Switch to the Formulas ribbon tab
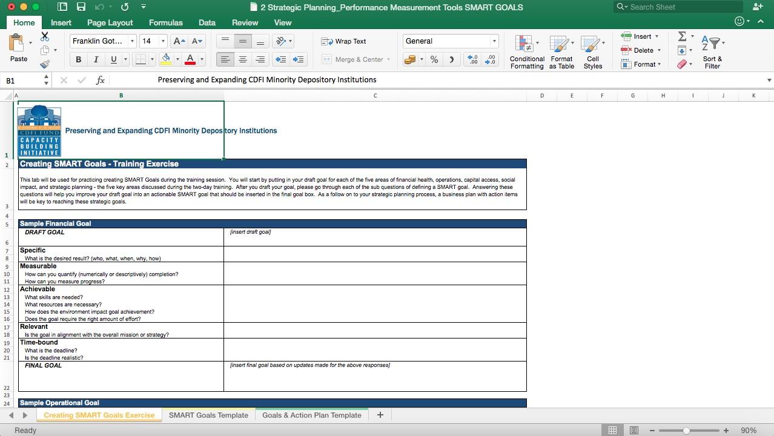This screenshot has width=774, height=436. click(165, 22)
